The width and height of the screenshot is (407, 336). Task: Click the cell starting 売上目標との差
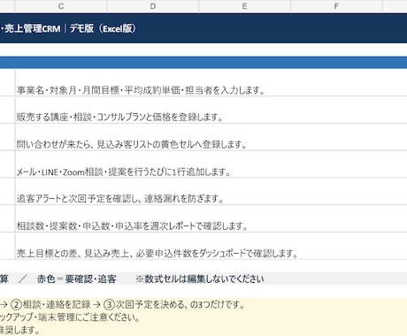[x=211, y=246]
